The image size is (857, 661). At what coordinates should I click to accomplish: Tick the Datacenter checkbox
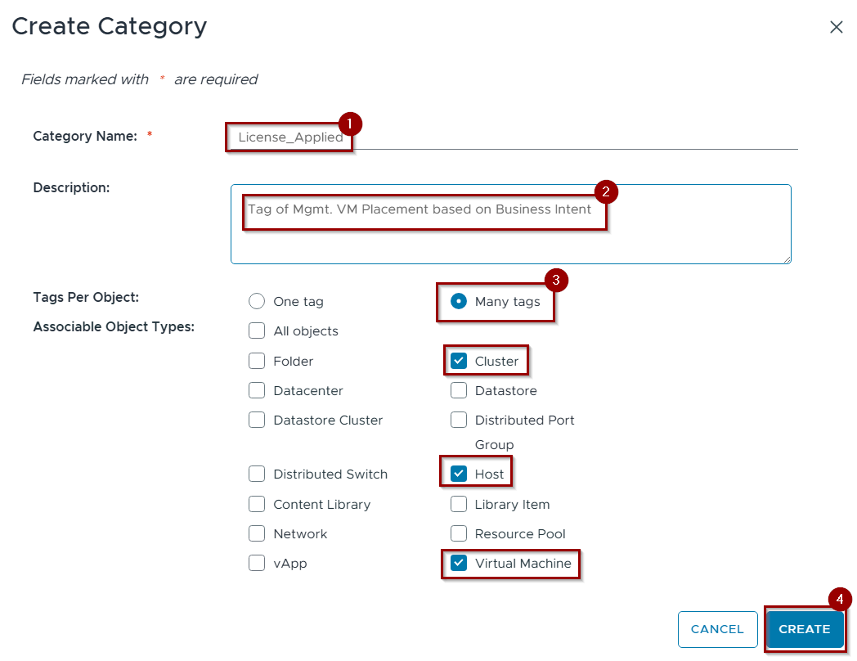[x=257, y=390]
